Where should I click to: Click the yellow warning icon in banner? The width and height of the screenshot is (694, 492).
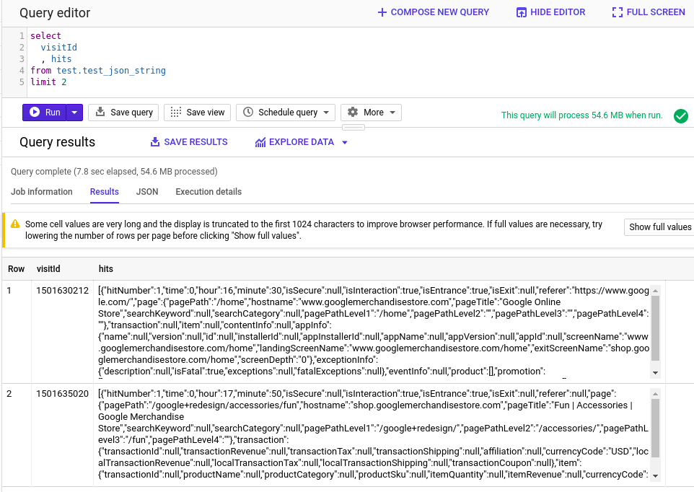click(x=14, y=224)
